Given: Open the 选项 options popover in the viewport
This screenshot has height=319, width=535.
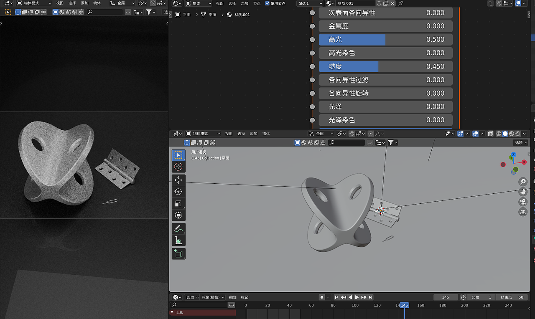Looking at the screenshot, I should (x=520, y=142).
